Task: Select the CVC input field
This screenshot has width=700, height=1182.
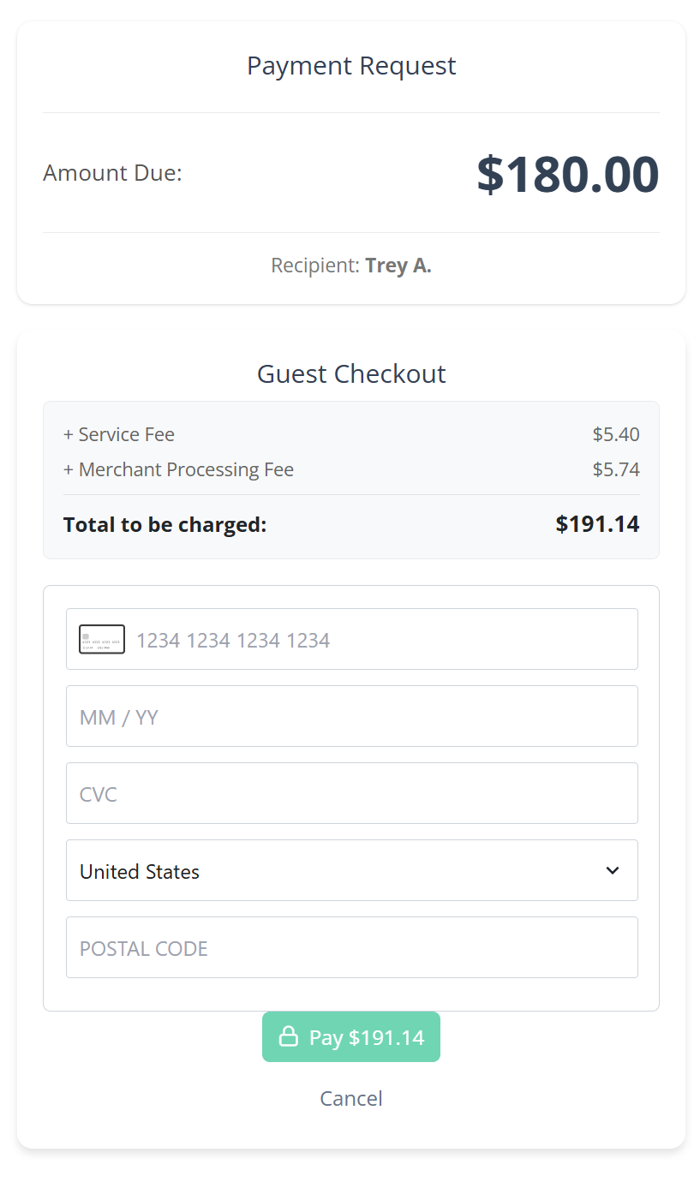Action: 351,793
